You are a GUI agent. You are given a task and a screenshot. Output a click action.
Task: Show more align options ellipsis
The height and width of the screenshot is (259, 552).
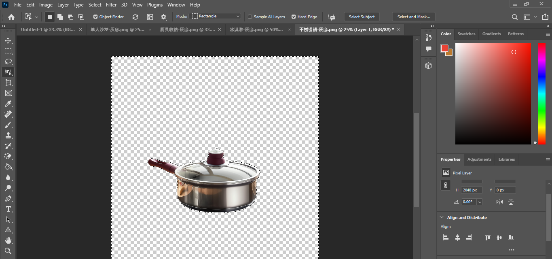512,250
